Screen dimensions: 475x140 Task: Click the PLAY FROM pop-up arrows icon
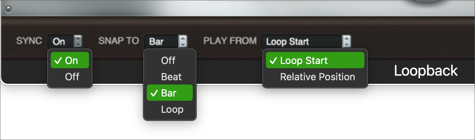click(347, 41)
